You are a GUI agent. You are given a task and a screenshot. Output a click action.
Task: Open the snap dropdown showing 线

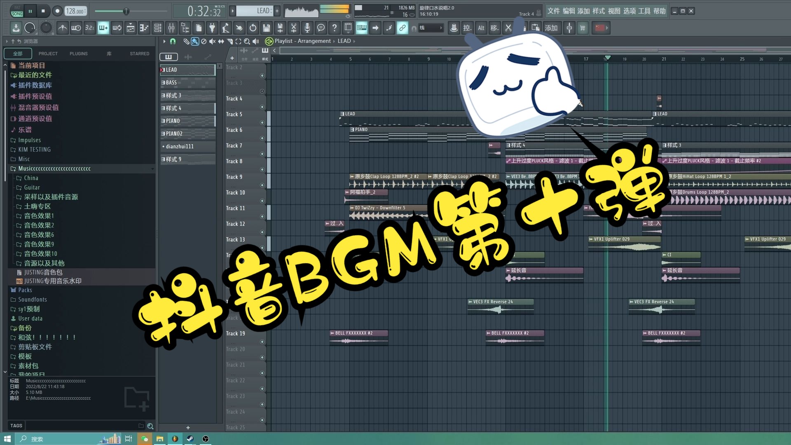click(431, 28)
